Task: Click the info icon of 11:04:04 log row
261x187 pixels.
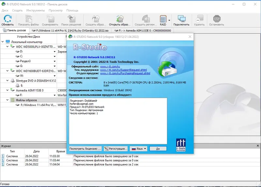Action: [x=3, y=164]
